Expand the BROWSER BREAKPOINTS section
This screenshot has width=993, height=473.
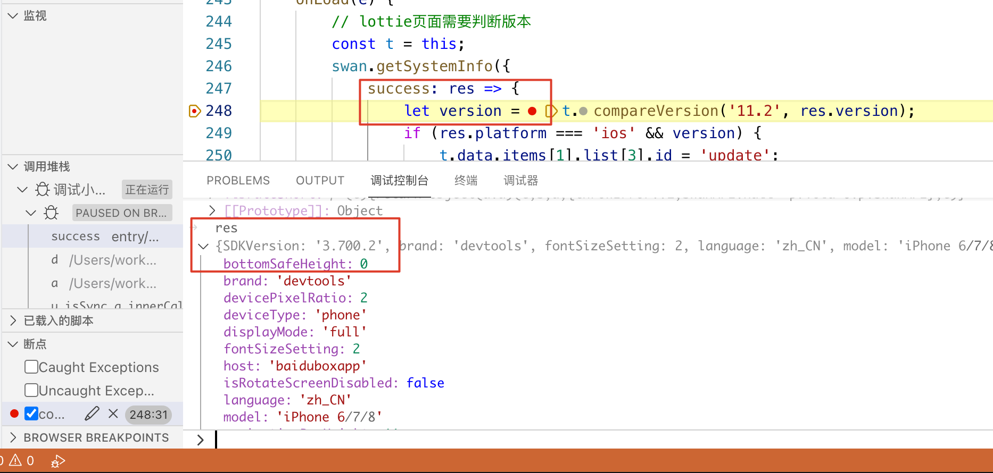(13, 437)
